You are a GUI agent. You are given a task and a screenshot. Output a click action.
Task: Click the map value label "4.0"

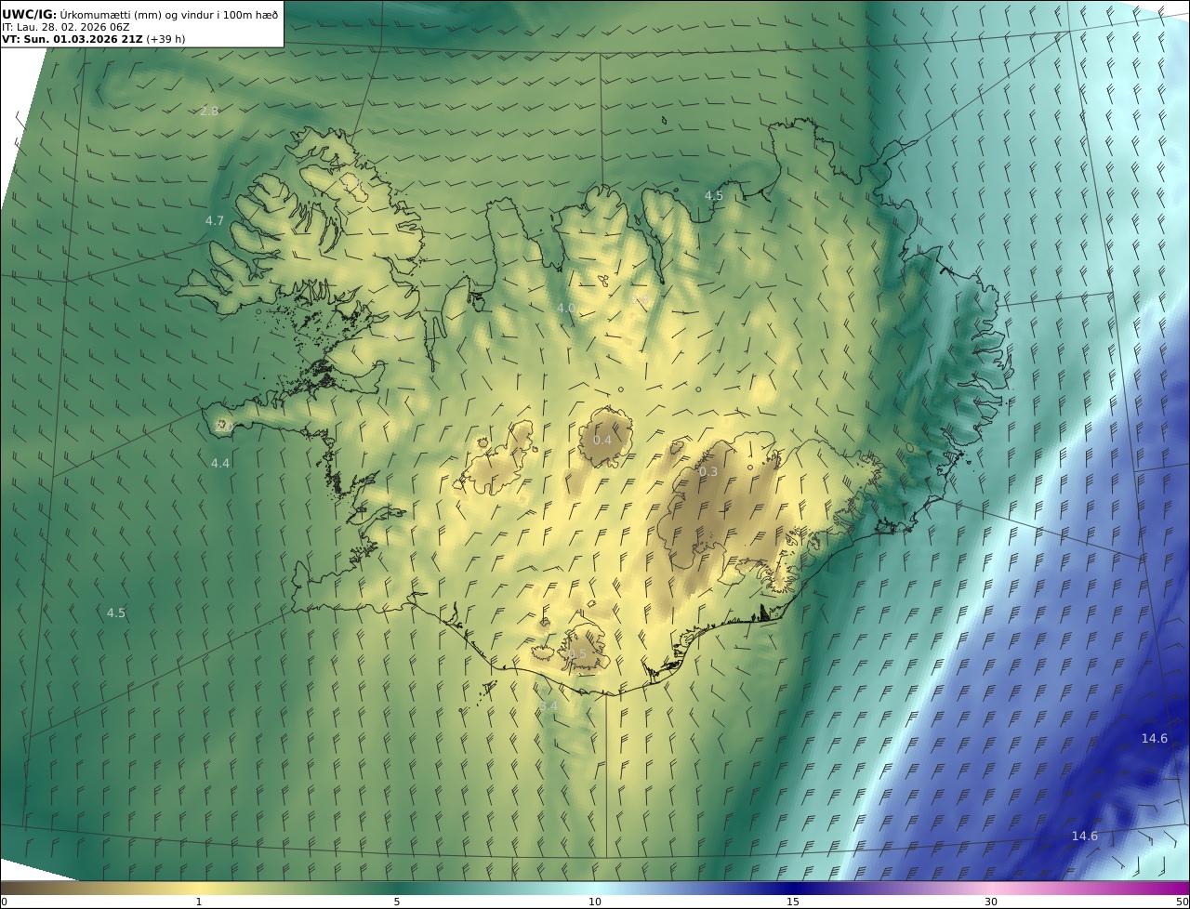566,308
